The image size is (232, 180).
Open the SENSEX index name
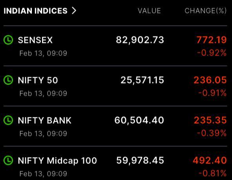35,40
